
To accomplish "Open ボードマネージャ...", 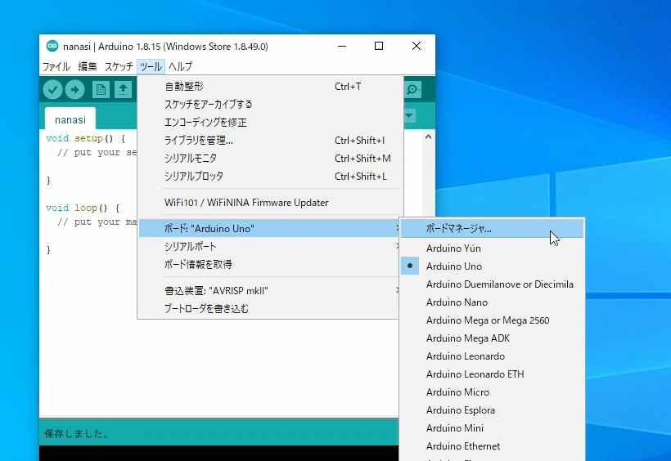I will click(492, 228).
